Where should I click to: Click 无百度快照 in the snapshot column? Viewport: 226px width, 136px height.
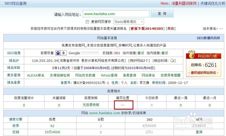click(91, 105)
